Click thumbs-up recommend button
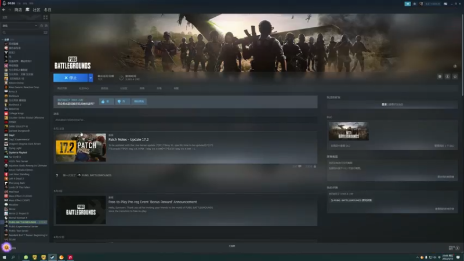Screen dimensions: 464x261 point(106,101)
